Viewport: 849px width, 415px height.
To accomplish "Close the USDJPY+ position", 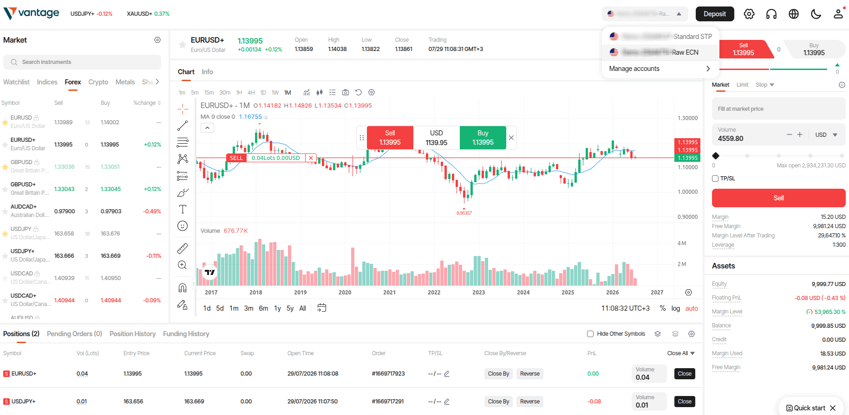I will (x=685, y=402).
